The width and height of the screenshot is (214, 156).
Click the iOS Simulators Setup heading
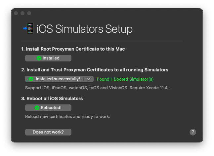point(85,29)
